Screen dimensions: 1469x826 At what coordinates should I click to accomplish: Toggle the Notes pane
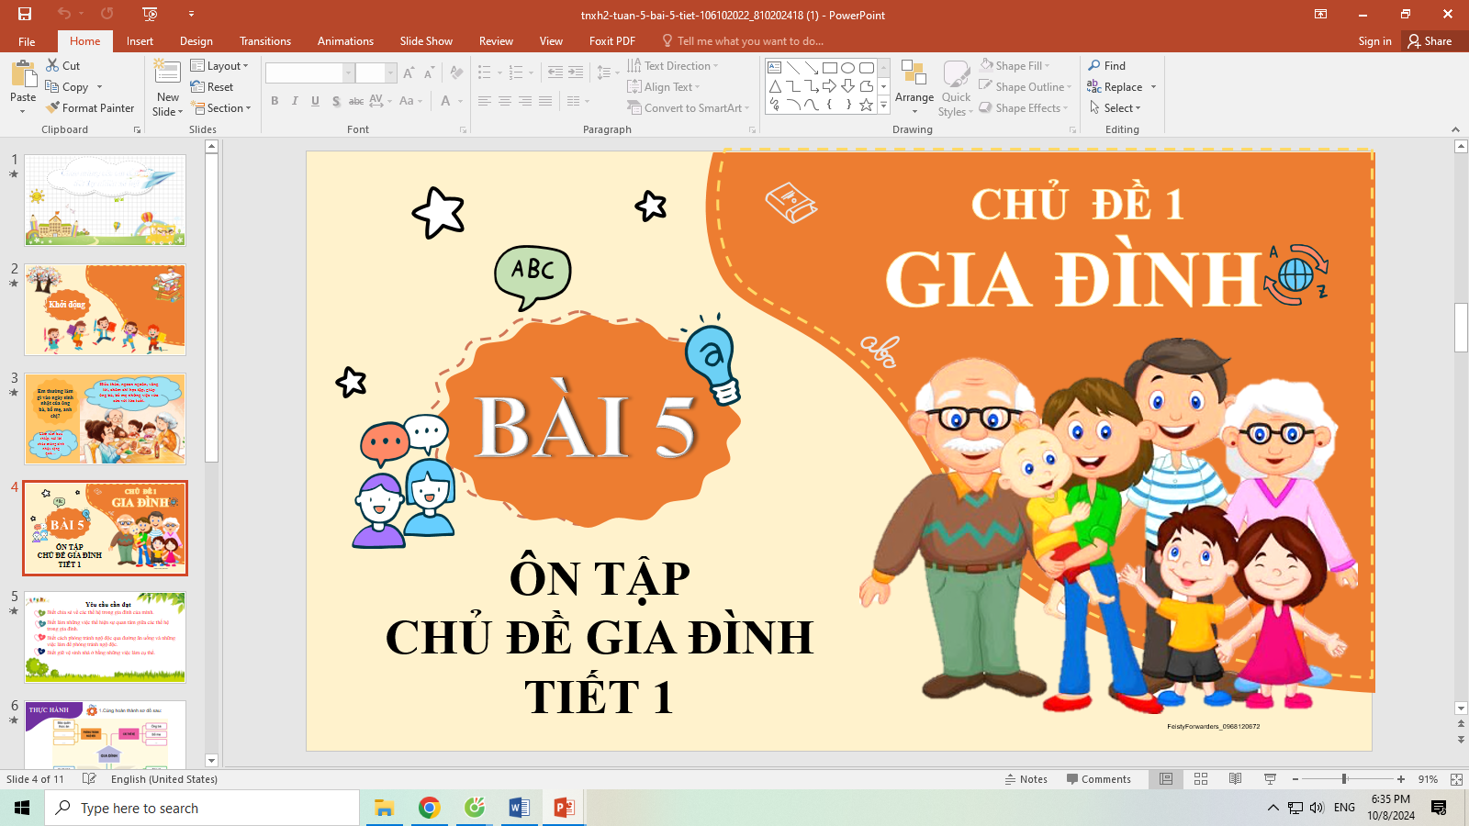pos(1026,779)
